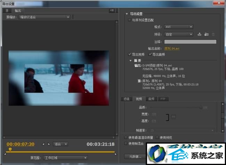Screen dimensions: 226x165
Task: Switch to the 源 tab
Action: click(x=7, y=10)
